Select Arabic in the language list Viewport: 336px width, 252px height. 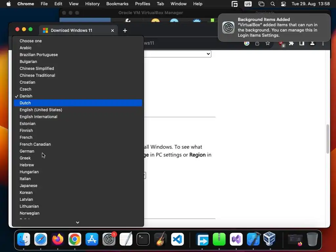pyautogui.click(x=78, y=48)
